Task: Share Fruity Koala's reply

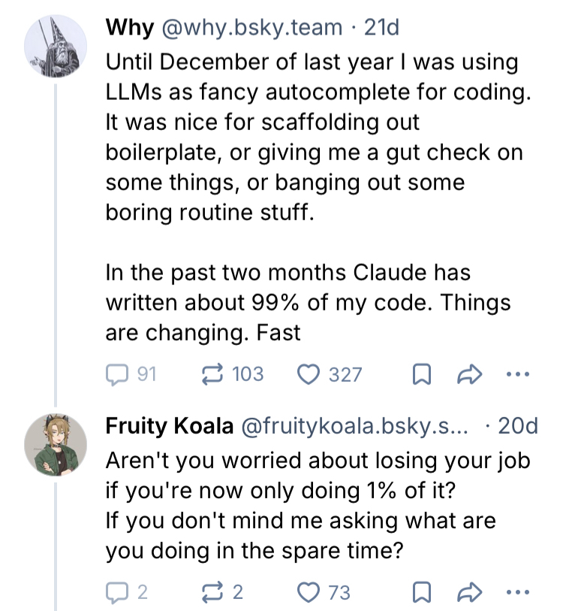Action: pos(470,592)
